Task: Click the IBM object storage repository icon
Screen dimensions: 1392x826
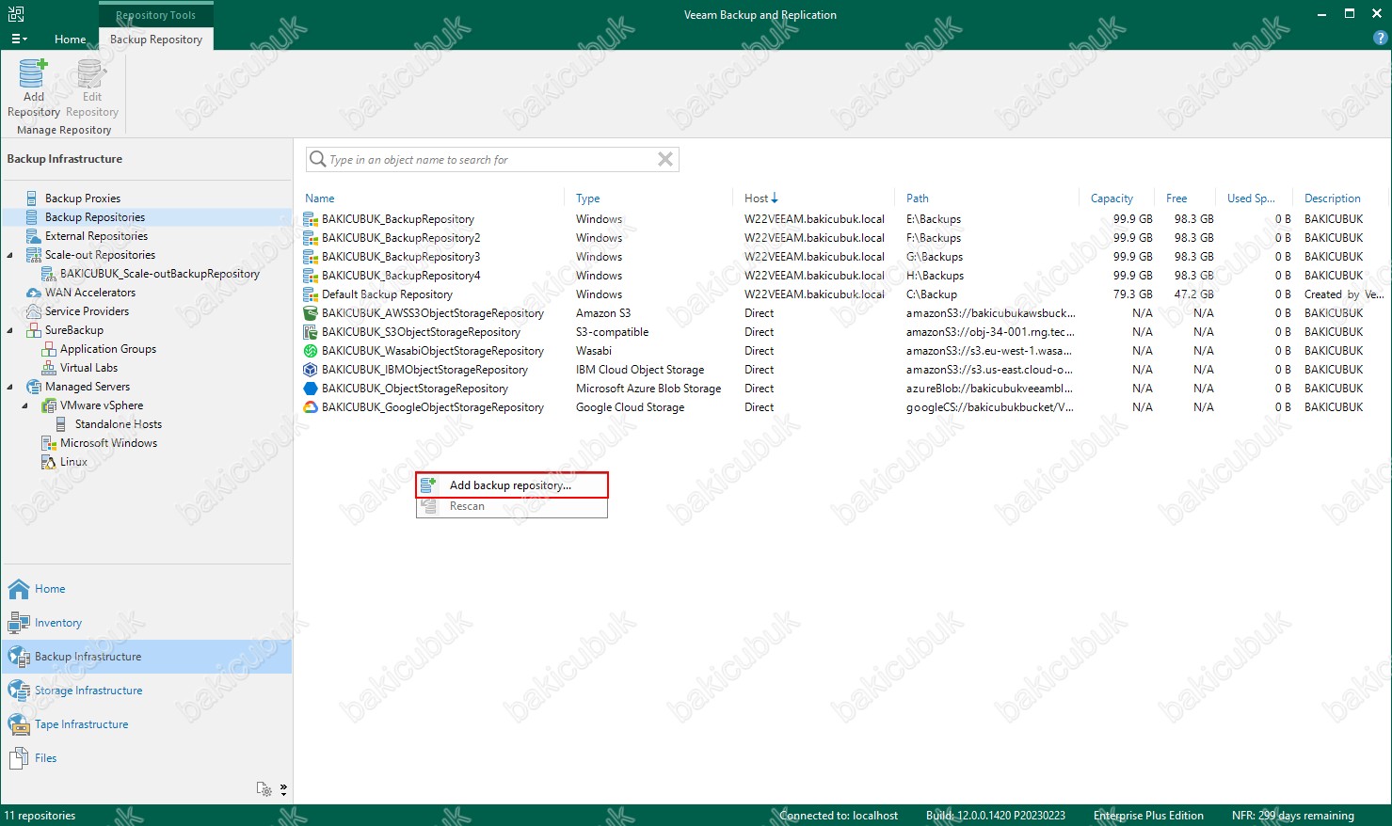Action: pos(311,370)
